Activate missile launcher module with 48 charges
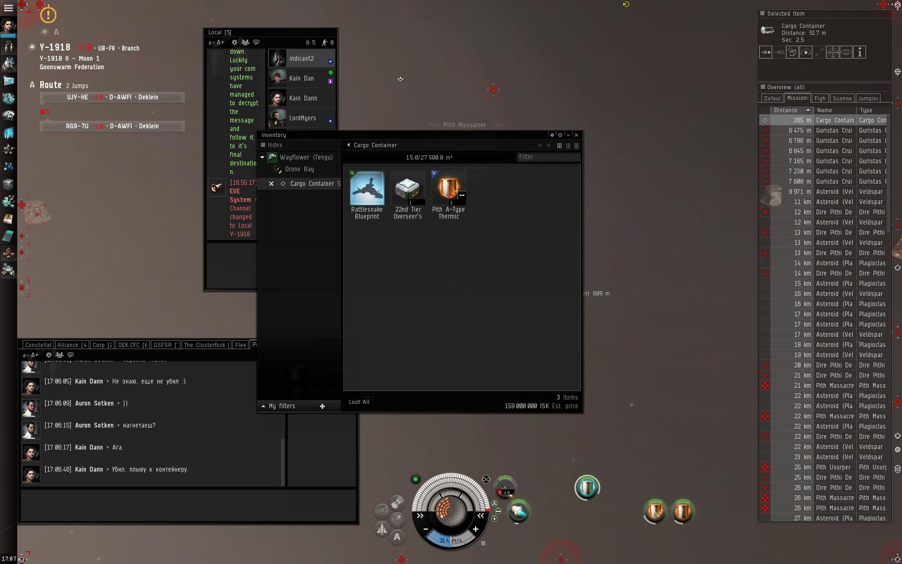This screenshot has width=902, height=564. 505,487
